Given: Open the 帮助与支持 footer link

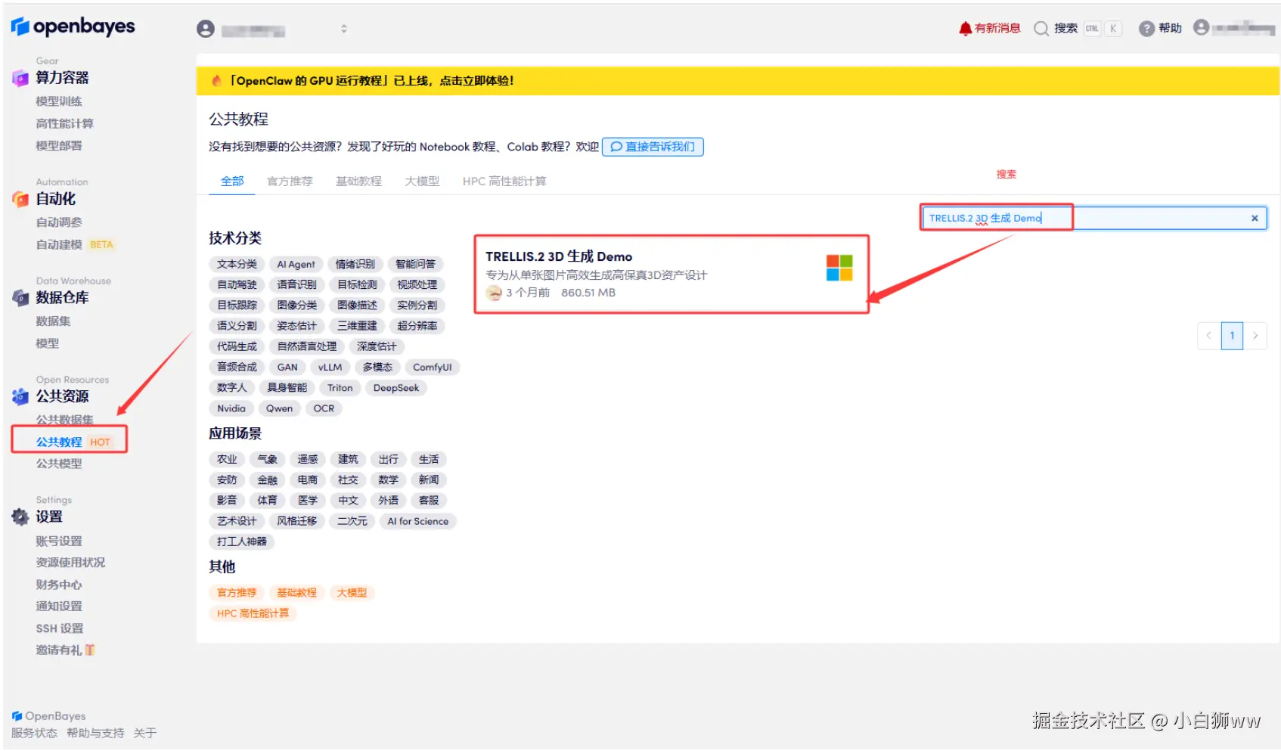Looking at the screenshot, I should click(x=95, y=734).
